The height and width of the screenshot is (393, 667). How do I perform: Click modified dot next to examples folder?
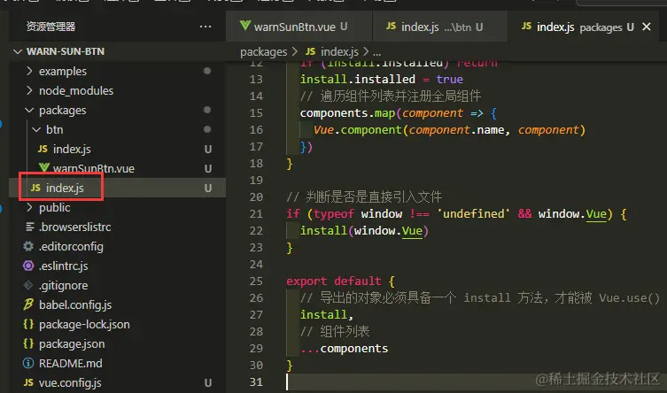click(x=207, y=71)
